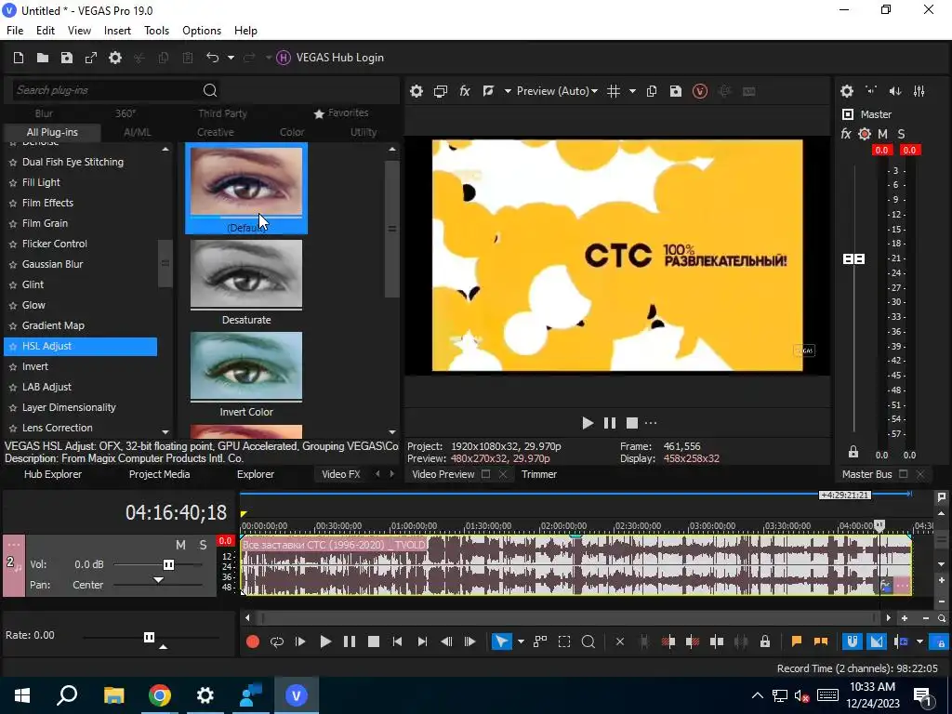Switch to the Trimmer tab
The height and width of the screenshot is (714, 952).
pyautogui.click(x=539, y=475)
